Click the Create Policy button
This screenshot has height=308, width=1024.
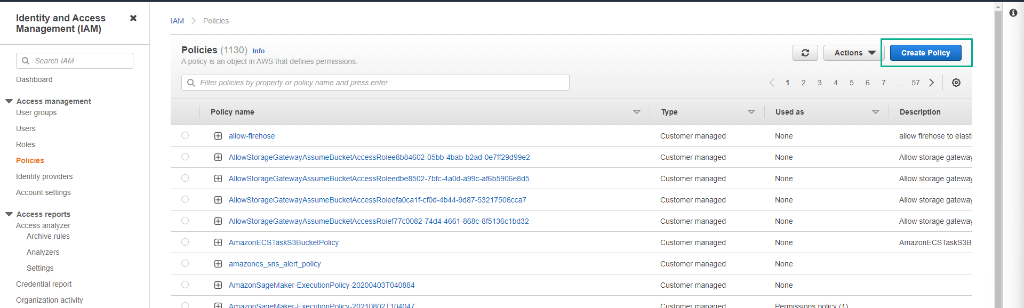pos(925,53)
